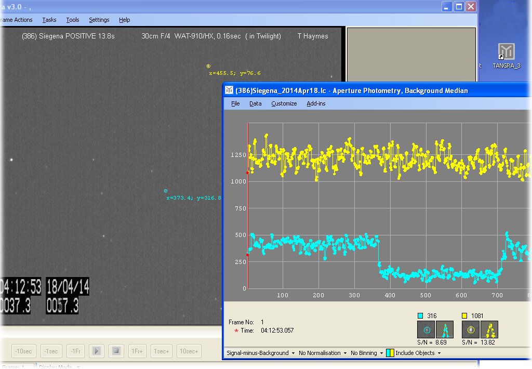
Task: Expand the No Binning dropdown
Action: [367, 353]
